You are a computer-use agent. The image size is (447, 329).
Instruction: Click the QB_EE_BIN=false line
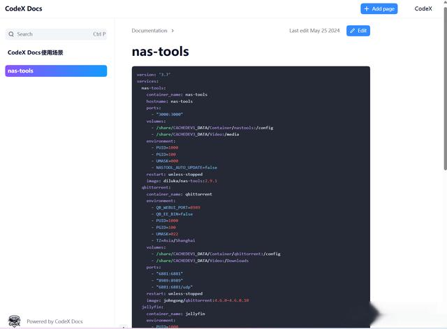click(172, 214)
